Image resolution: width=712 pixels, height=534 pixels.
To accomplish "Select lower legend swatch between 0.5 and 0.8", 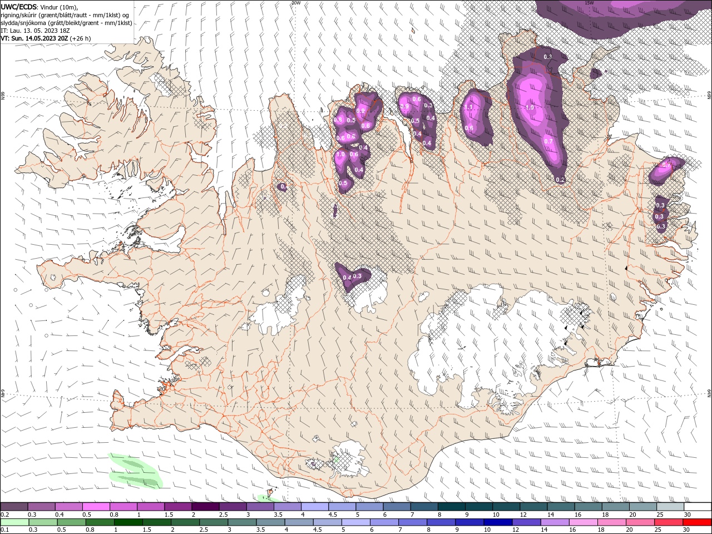I will [71, 522].
